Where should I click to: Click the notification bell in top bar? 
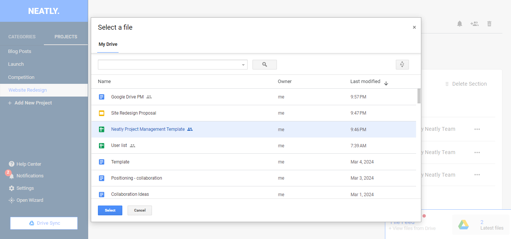[x=460, y=24]
